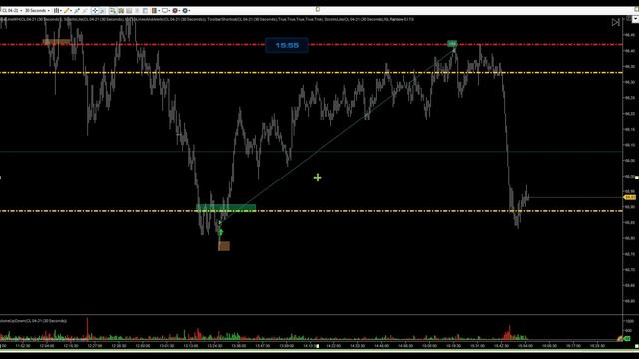Click the bar chart style icon

click(56, 11)
